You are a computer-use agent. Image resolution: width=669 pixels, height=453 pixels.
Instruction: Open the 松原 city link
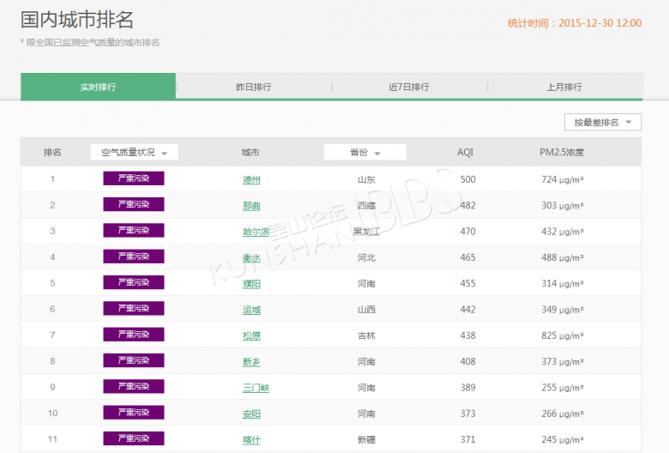[251, 335]
